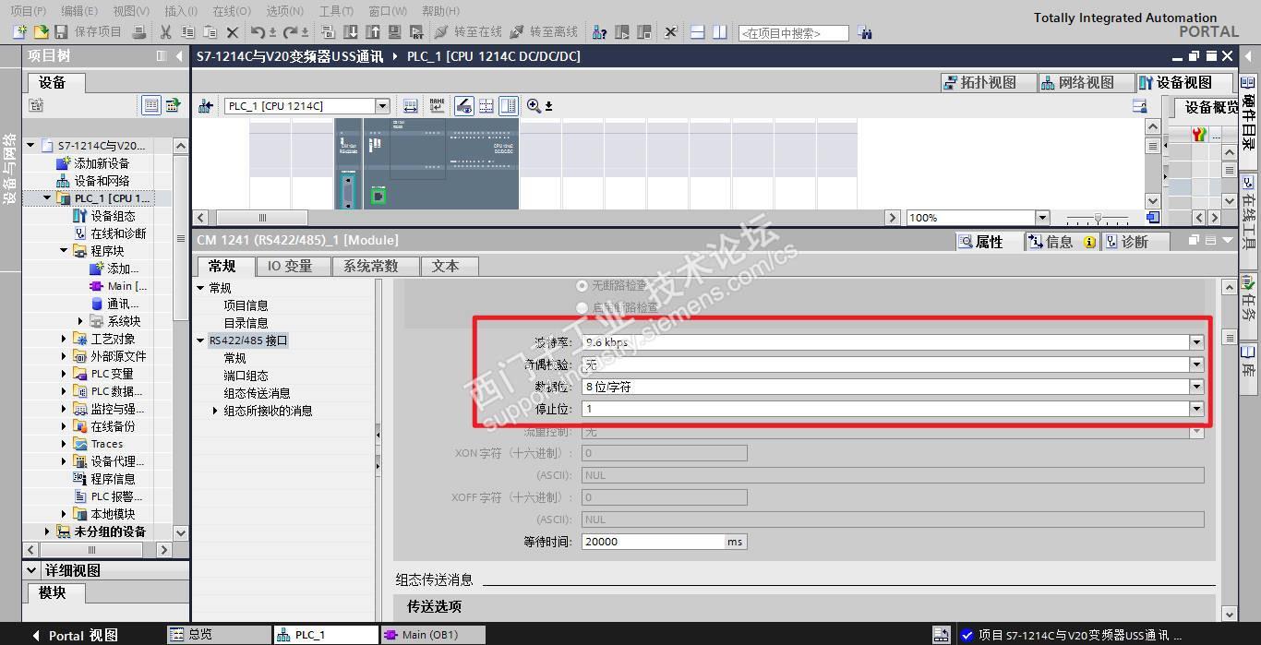
Task: Click the redo arrow icon
Action: (x=290, y=32)
